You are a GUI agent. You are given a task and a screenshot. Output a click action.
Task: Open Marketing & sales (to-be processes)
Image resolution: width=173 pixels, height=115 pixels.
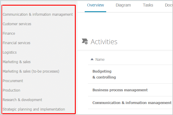click(x=31, y=71)
